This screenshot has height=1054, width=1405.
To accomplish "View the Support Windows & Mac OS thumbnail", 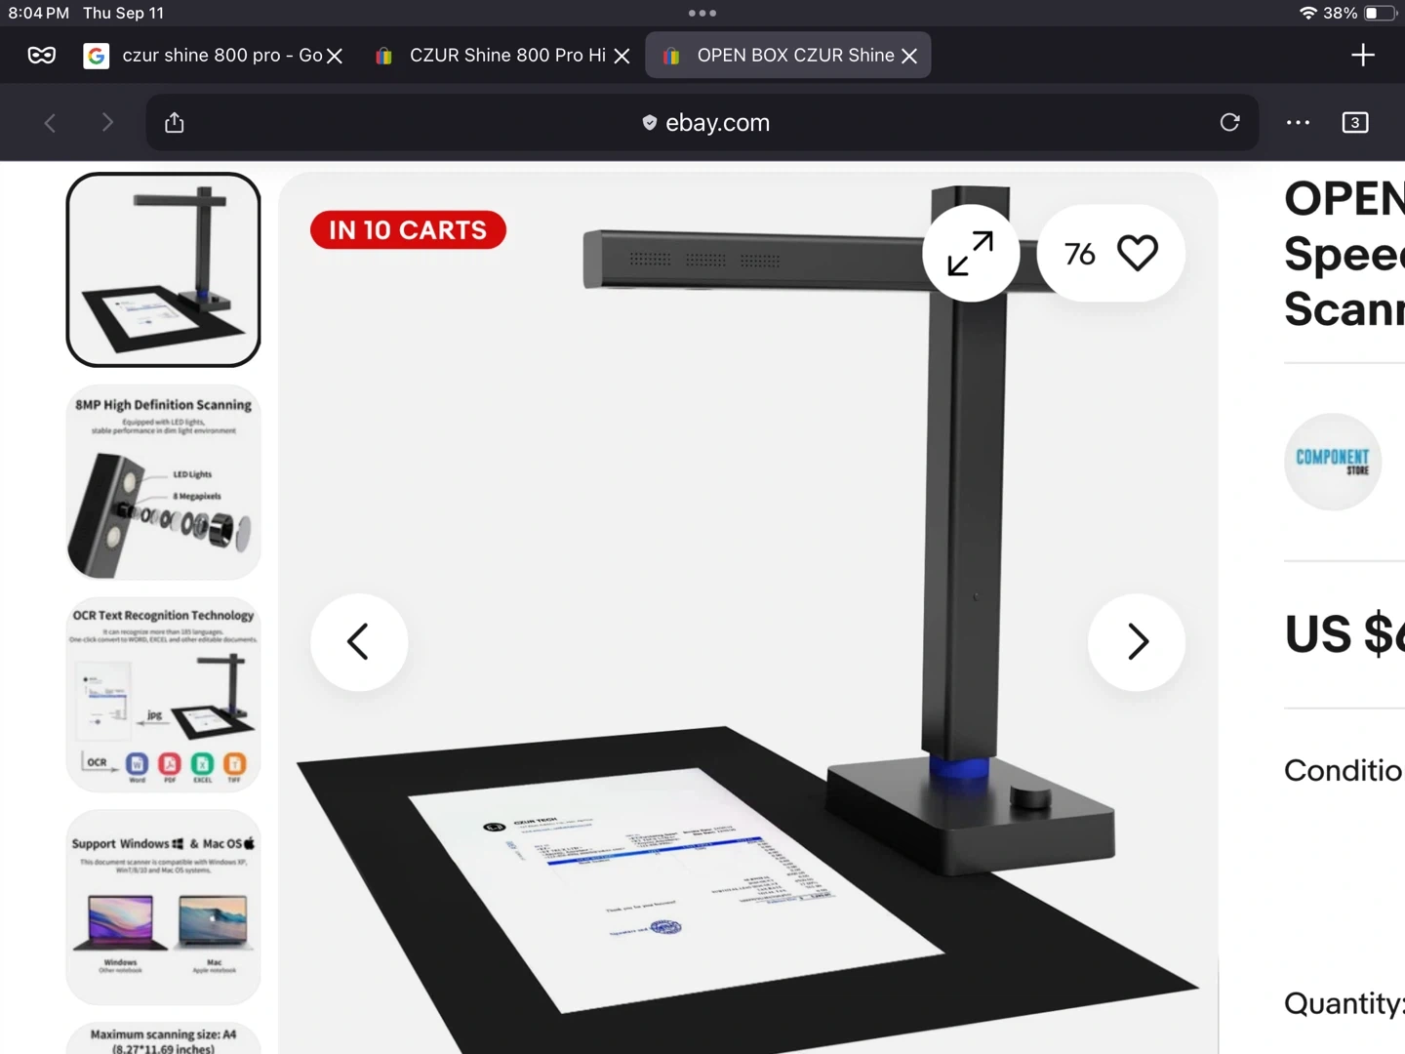I will point(164,908).
